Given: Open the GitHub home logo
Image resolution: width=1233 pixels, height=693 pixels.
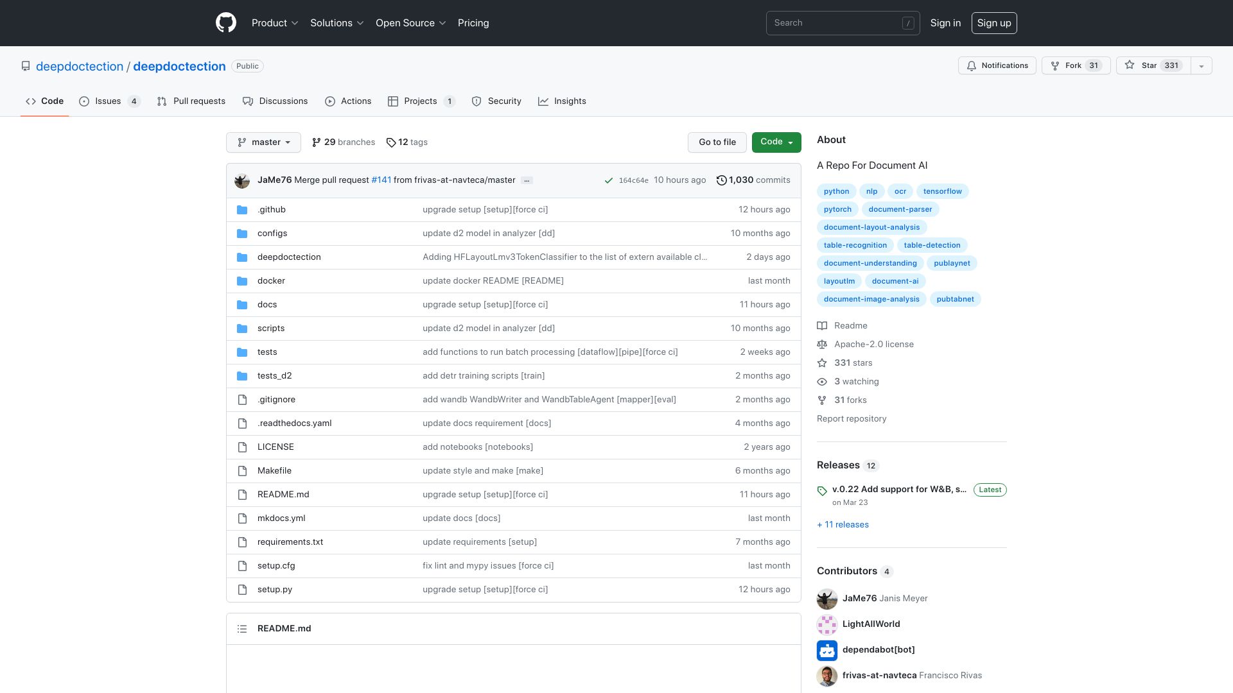Looking at the screenshot, I should [226, 23].
